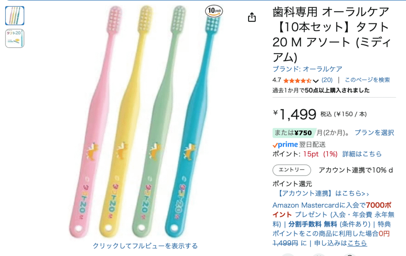The height and width of the screenshot is (256, 406).
Task: Click the 10 pack badge on image
Action: point(214,11)
